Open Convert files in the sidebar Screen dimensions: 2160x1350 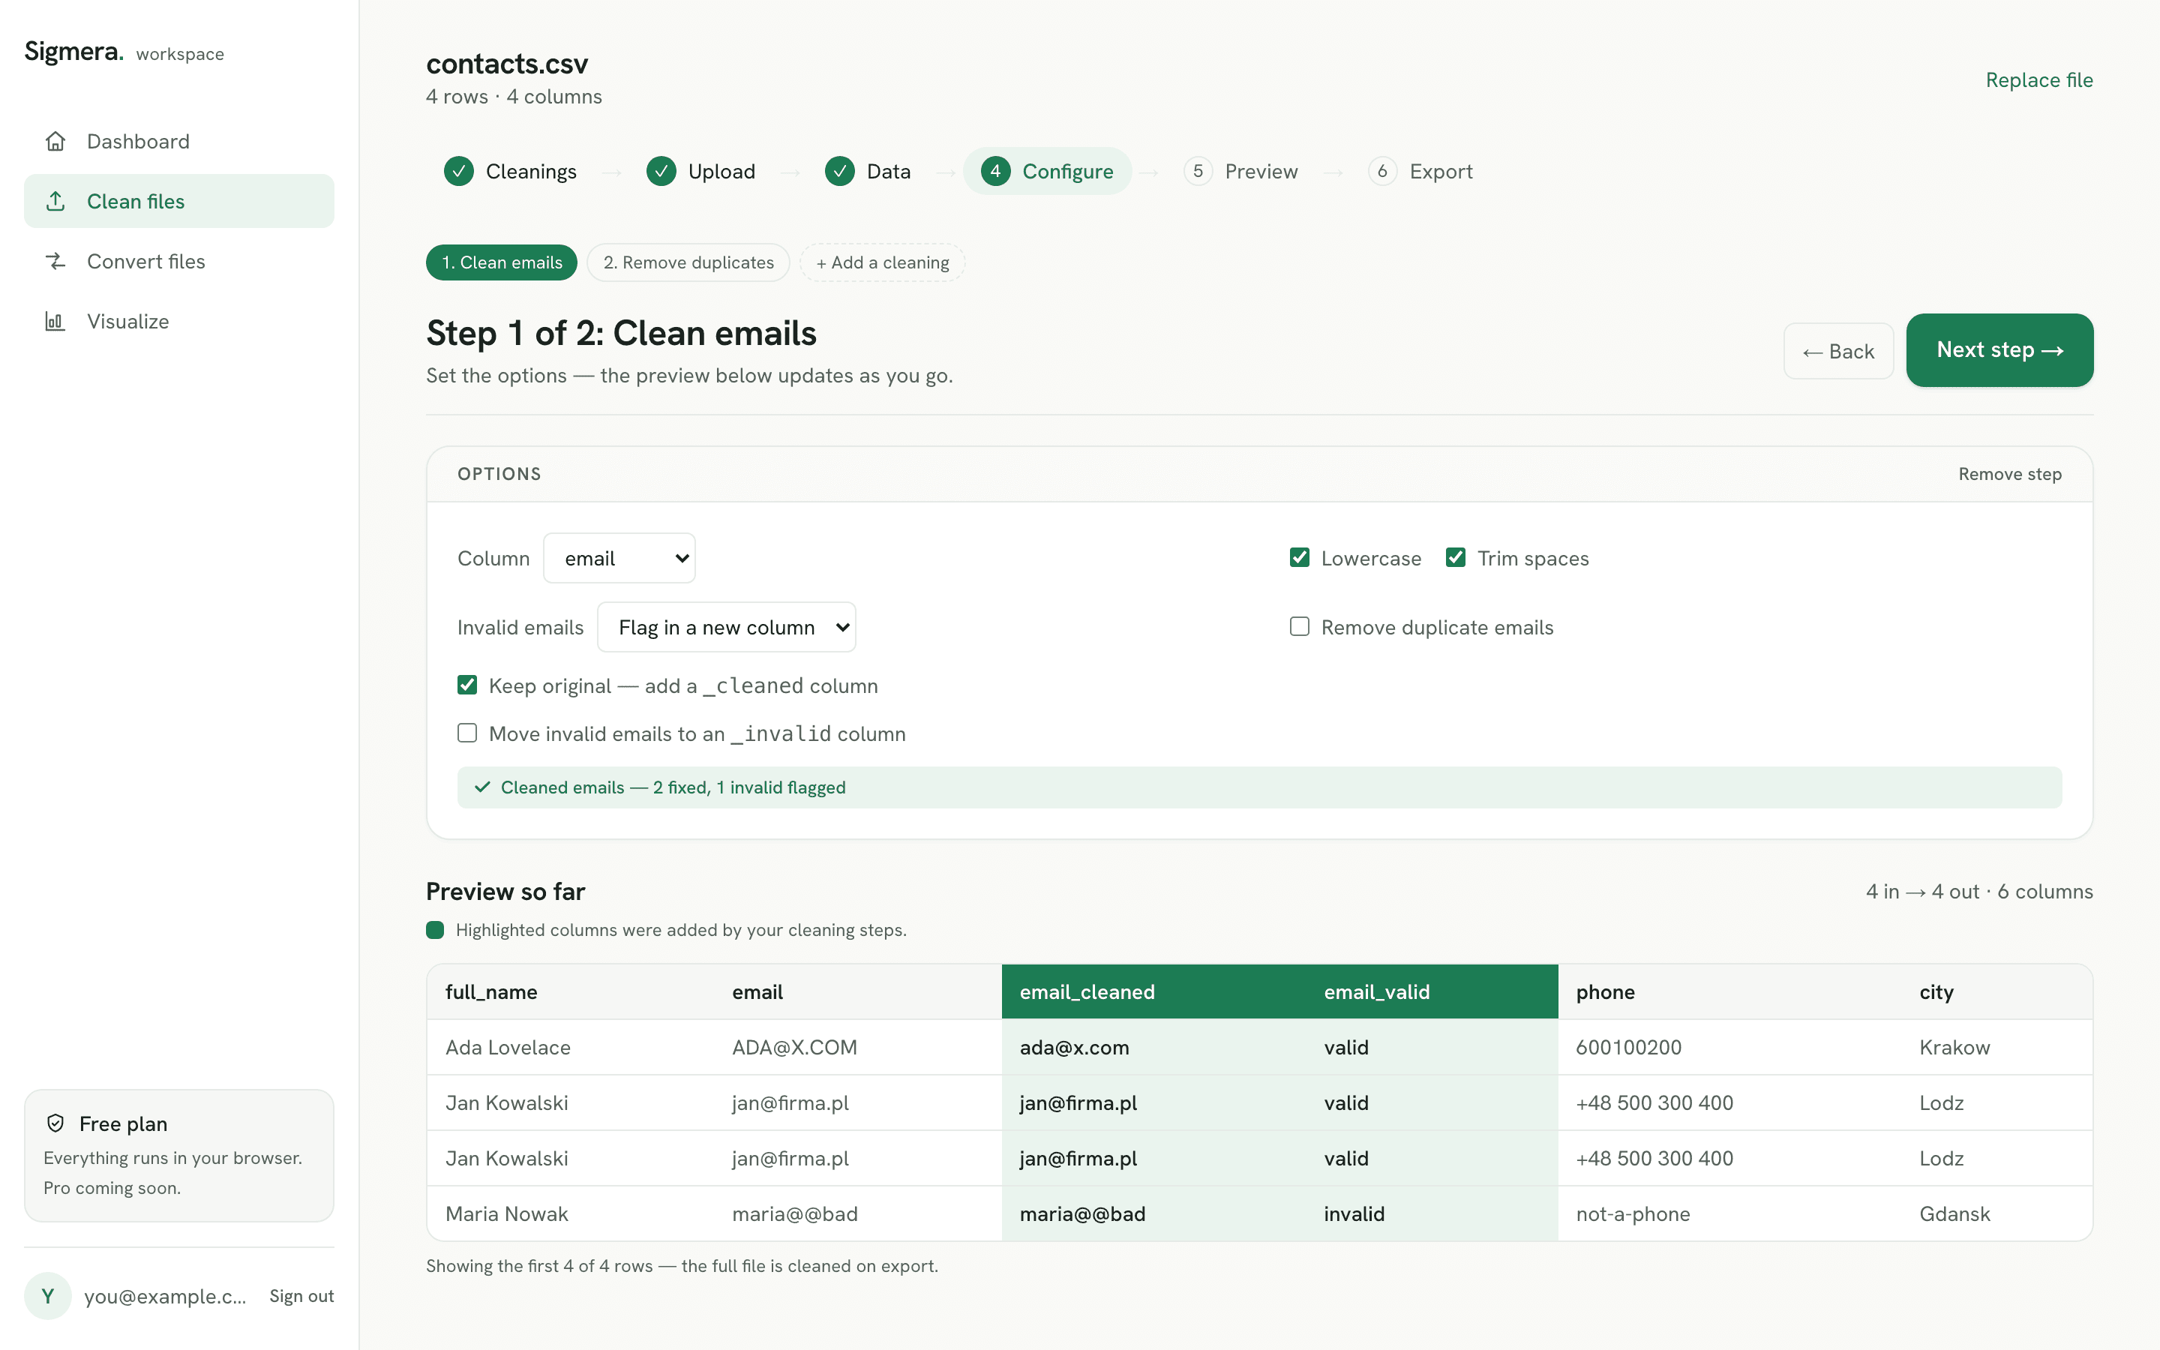[179, 261]
